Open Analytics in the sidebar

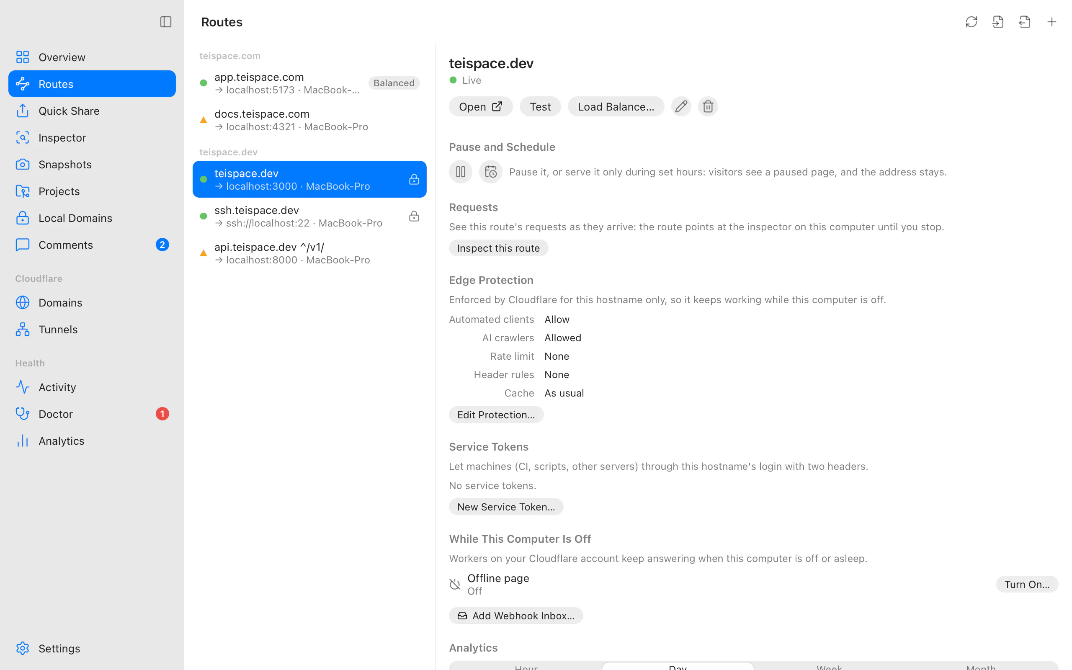pyautogui.click(x=92, y=441)
